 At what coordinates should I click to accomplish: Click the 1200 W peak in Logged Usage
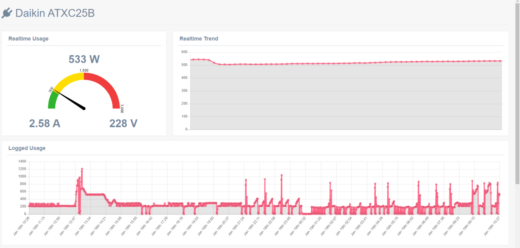point(82,169)
